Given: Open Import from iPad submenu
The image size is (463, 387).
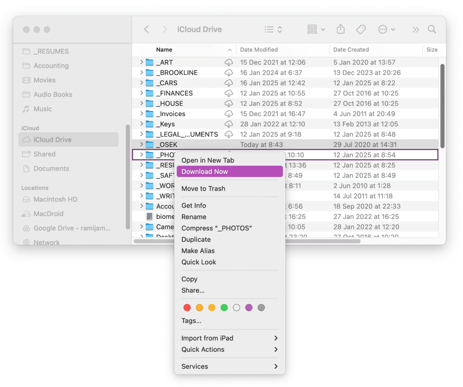Looking at the screenshot, I should coord(229,338).
